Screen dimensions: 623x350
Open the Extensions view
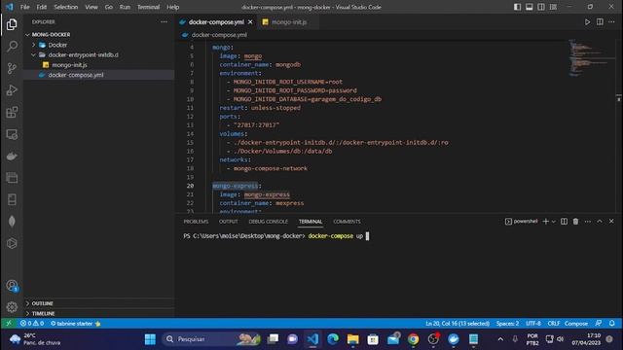tap(12, 113)
